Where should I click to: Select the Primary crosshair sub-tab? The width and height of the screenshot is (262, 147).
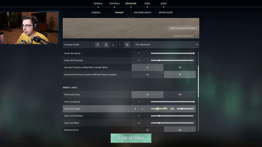tap(119, 13)
